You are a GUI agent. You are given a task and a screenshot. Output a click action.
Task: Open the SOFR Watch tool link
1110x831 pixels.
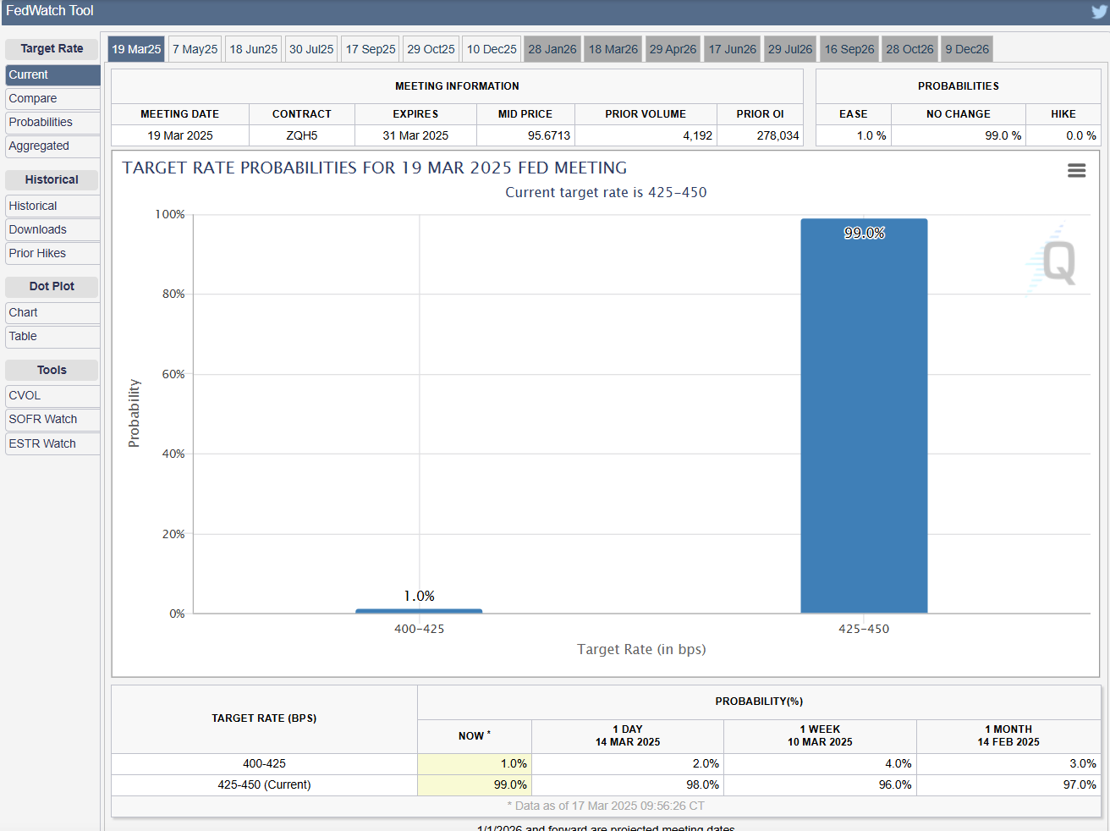point(52,419)
